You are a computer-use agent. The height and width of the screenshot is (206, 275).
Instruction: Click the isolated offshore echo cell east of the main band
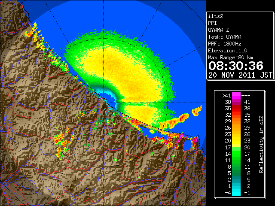(197, 111)
